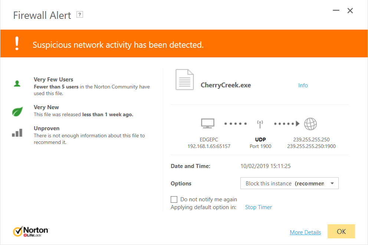This screenshot has width=368, height=245.
Task: Click the CherryCreek.exe file icon
Action: 184,80
